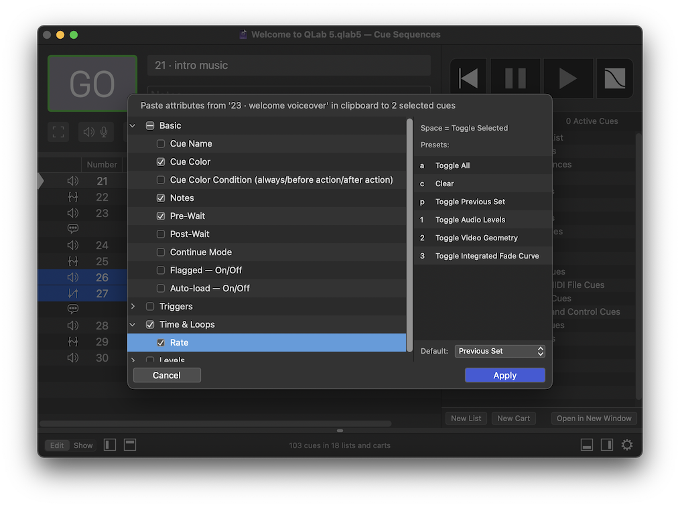Enable the Post-Wait checkbox

(160, 235)
